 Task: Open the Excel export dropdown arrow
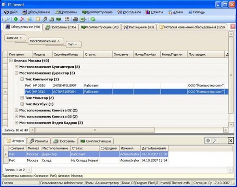(x=87, y=19)
